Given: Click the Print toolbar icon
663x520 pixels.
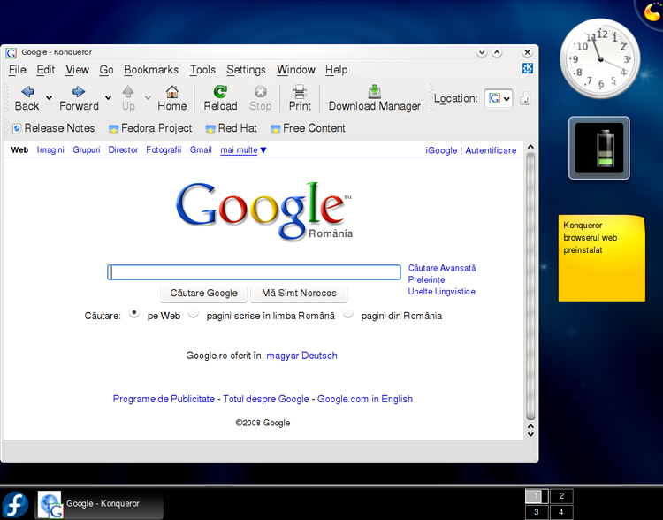Looking at the screenshot, I should (300, 92).
